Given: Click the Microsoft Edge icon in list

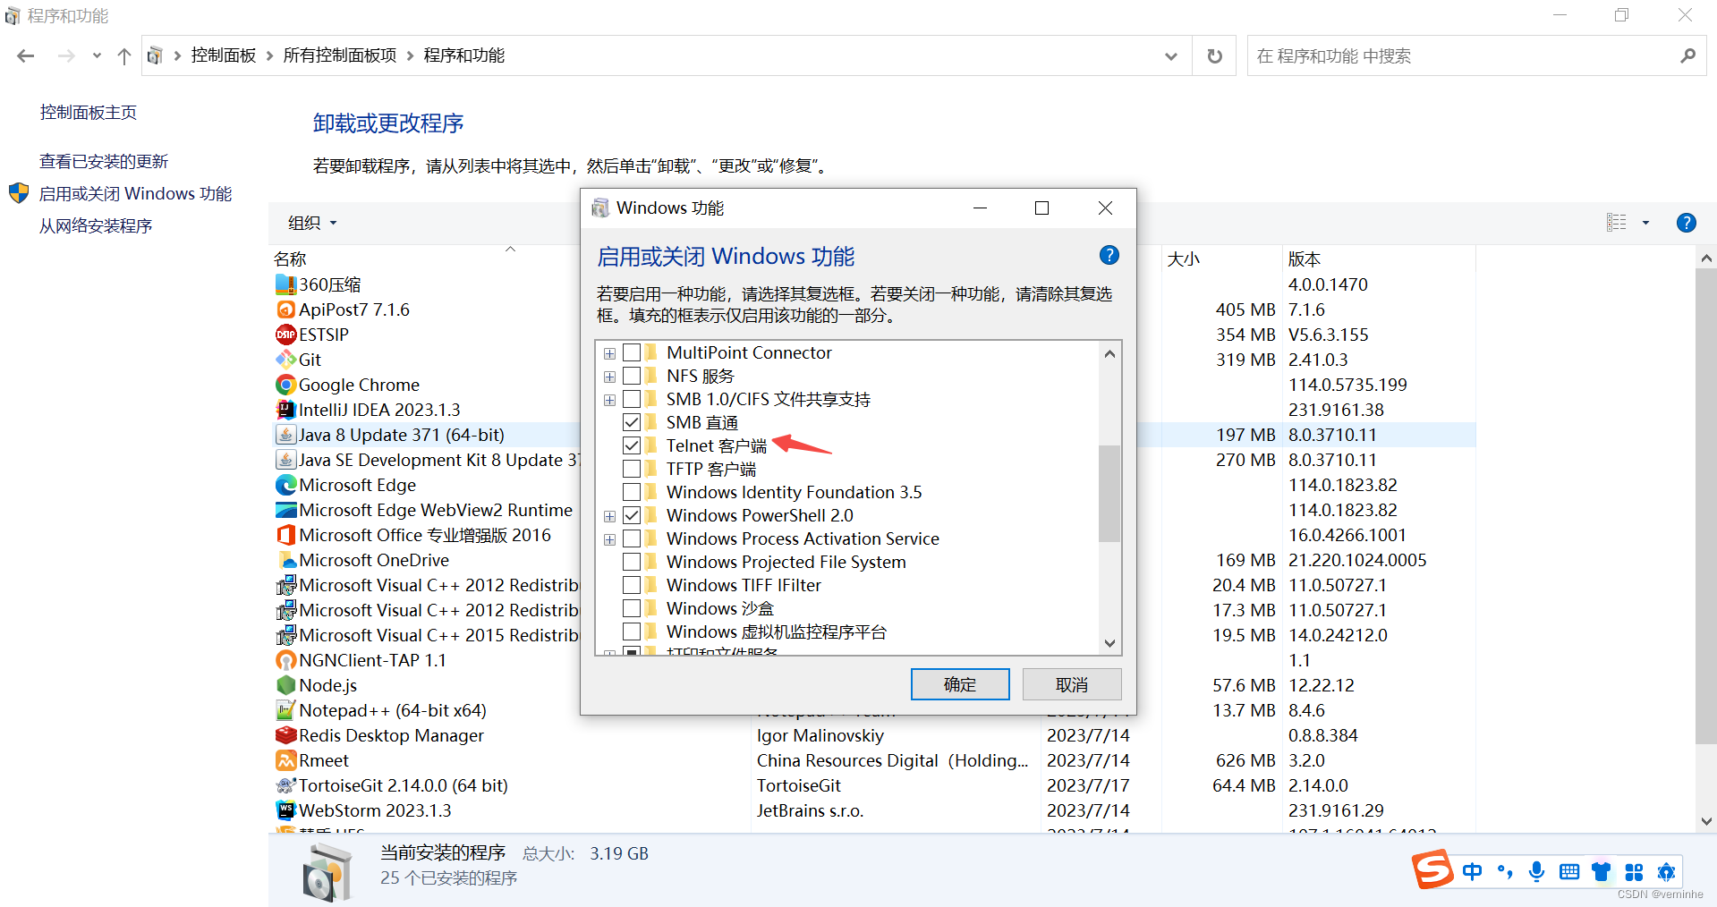Looking at the screenshot, I should click(285, 485).
